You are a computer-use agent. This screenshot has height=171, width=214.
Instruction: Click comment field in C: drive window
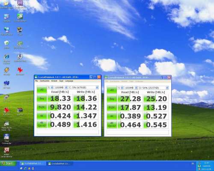click(x=68, y=132)
